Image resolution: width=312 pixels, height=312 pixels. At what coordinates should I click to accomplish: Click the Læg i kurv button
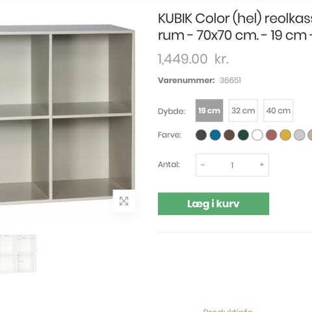pos(213,203)
